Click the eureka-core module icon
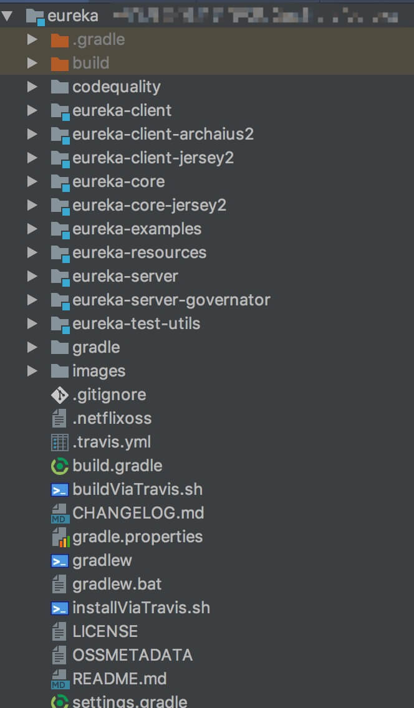Image resolution: width=414 pixels, height=708 pixels. (x=60, y=183)
